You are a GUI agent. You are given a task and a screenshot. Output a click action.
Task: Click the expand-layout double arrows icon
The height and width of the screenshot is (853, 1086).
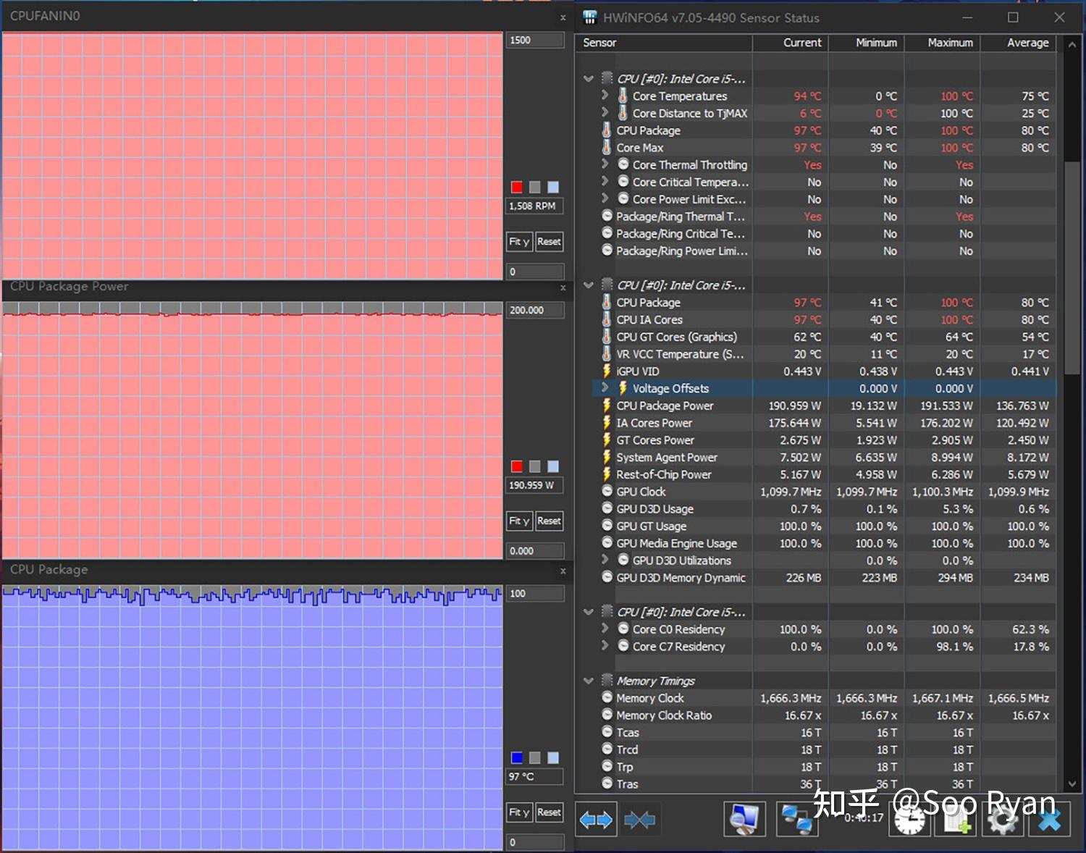(596, 820)
